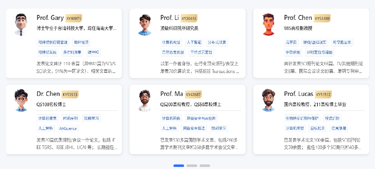375x169 pixels.
Task: Click the KY51512 ID badge
Action: [323, 94]
